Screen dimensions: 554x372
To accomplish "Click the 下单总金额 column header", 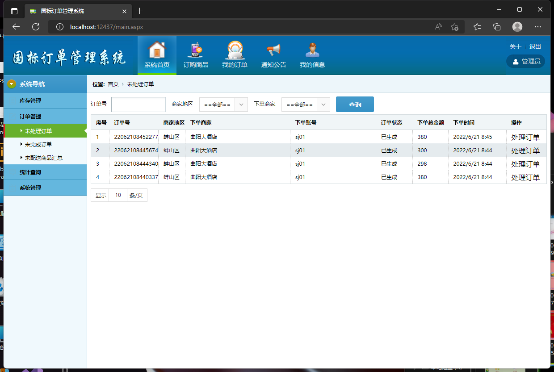I will [x=431, y=122].
